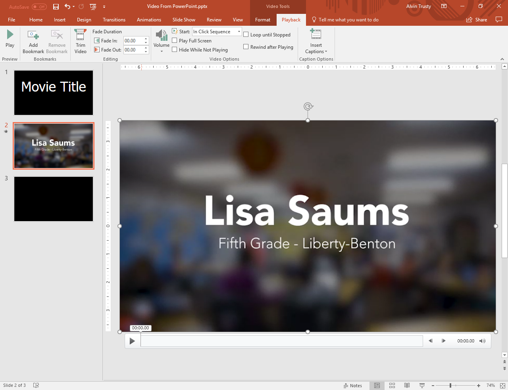508x390 pixels.
Task: Zoom in with the plus button
Action: (x=479, y=386)
